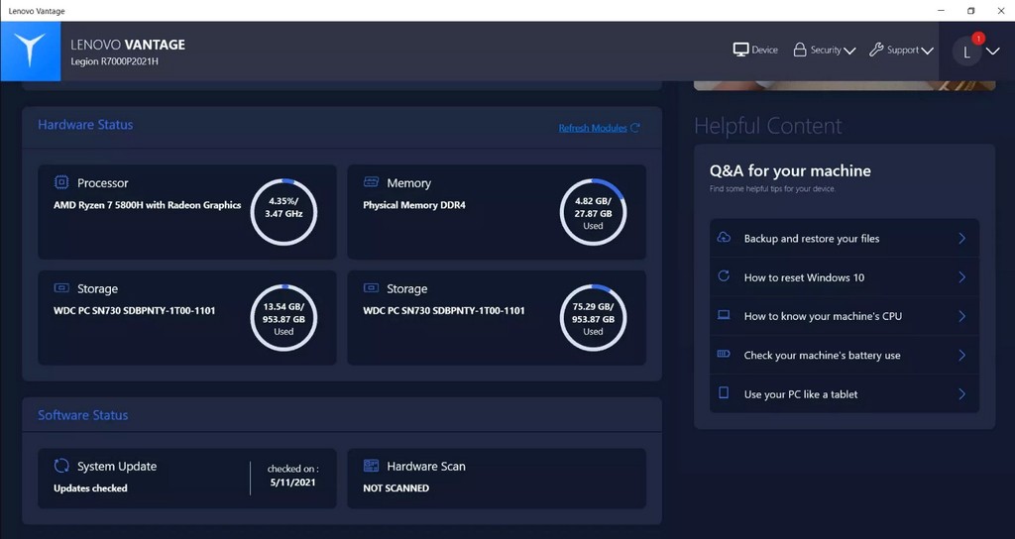Open the Security menu

[825, 50]
